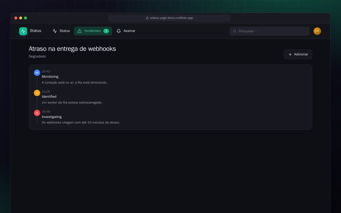
Task: Click the green maximize window button
Action: tap(25, 18)
